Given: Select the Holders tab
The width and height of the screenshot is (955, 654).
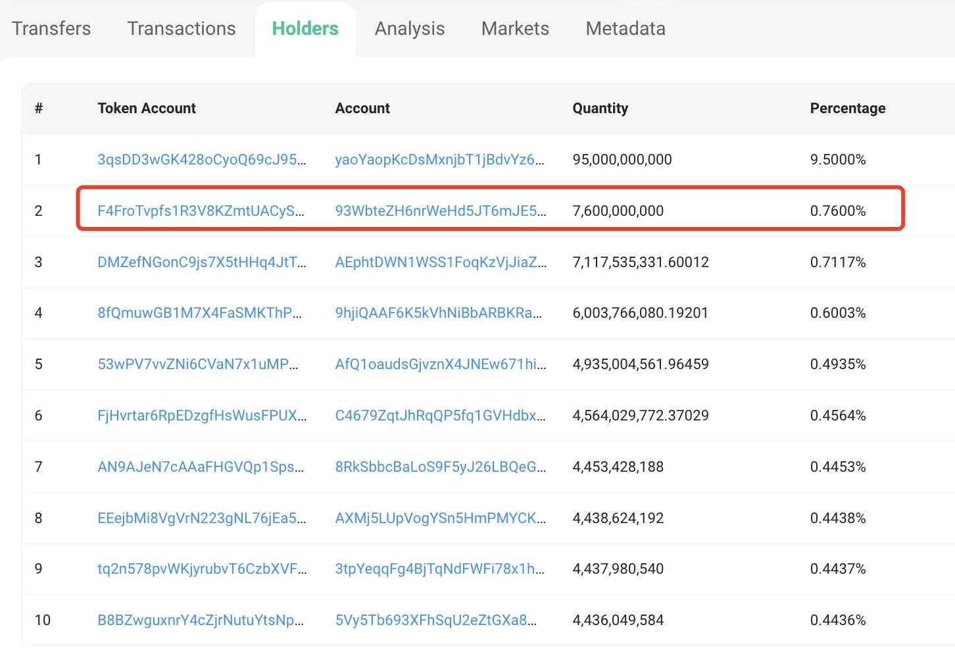Looking at the screenshot, I should (305, 28).
